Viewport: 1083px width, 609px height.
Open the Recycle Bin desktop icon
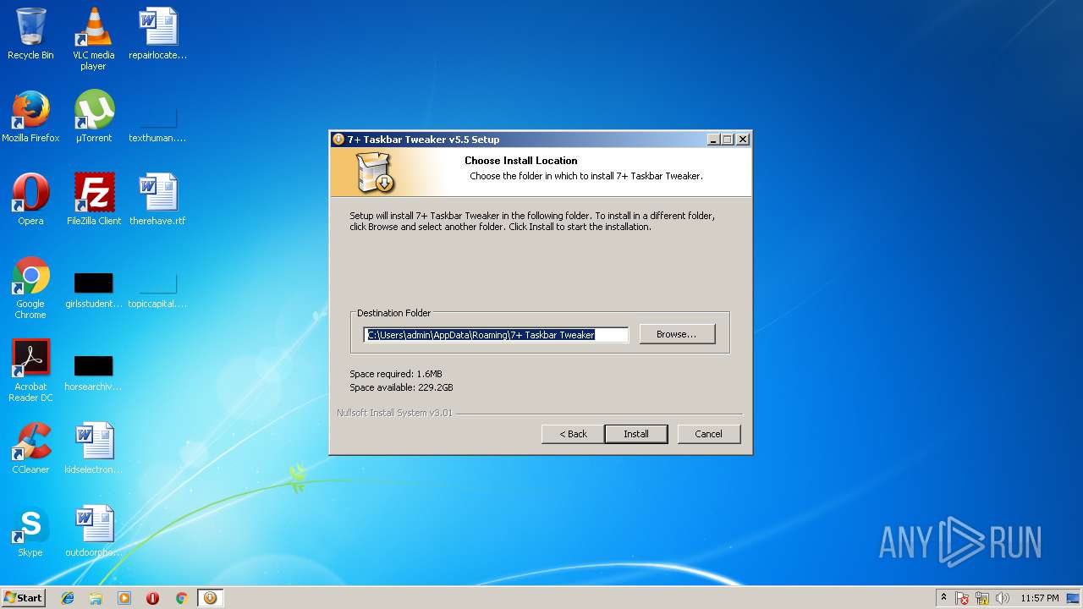pos(30,35)
